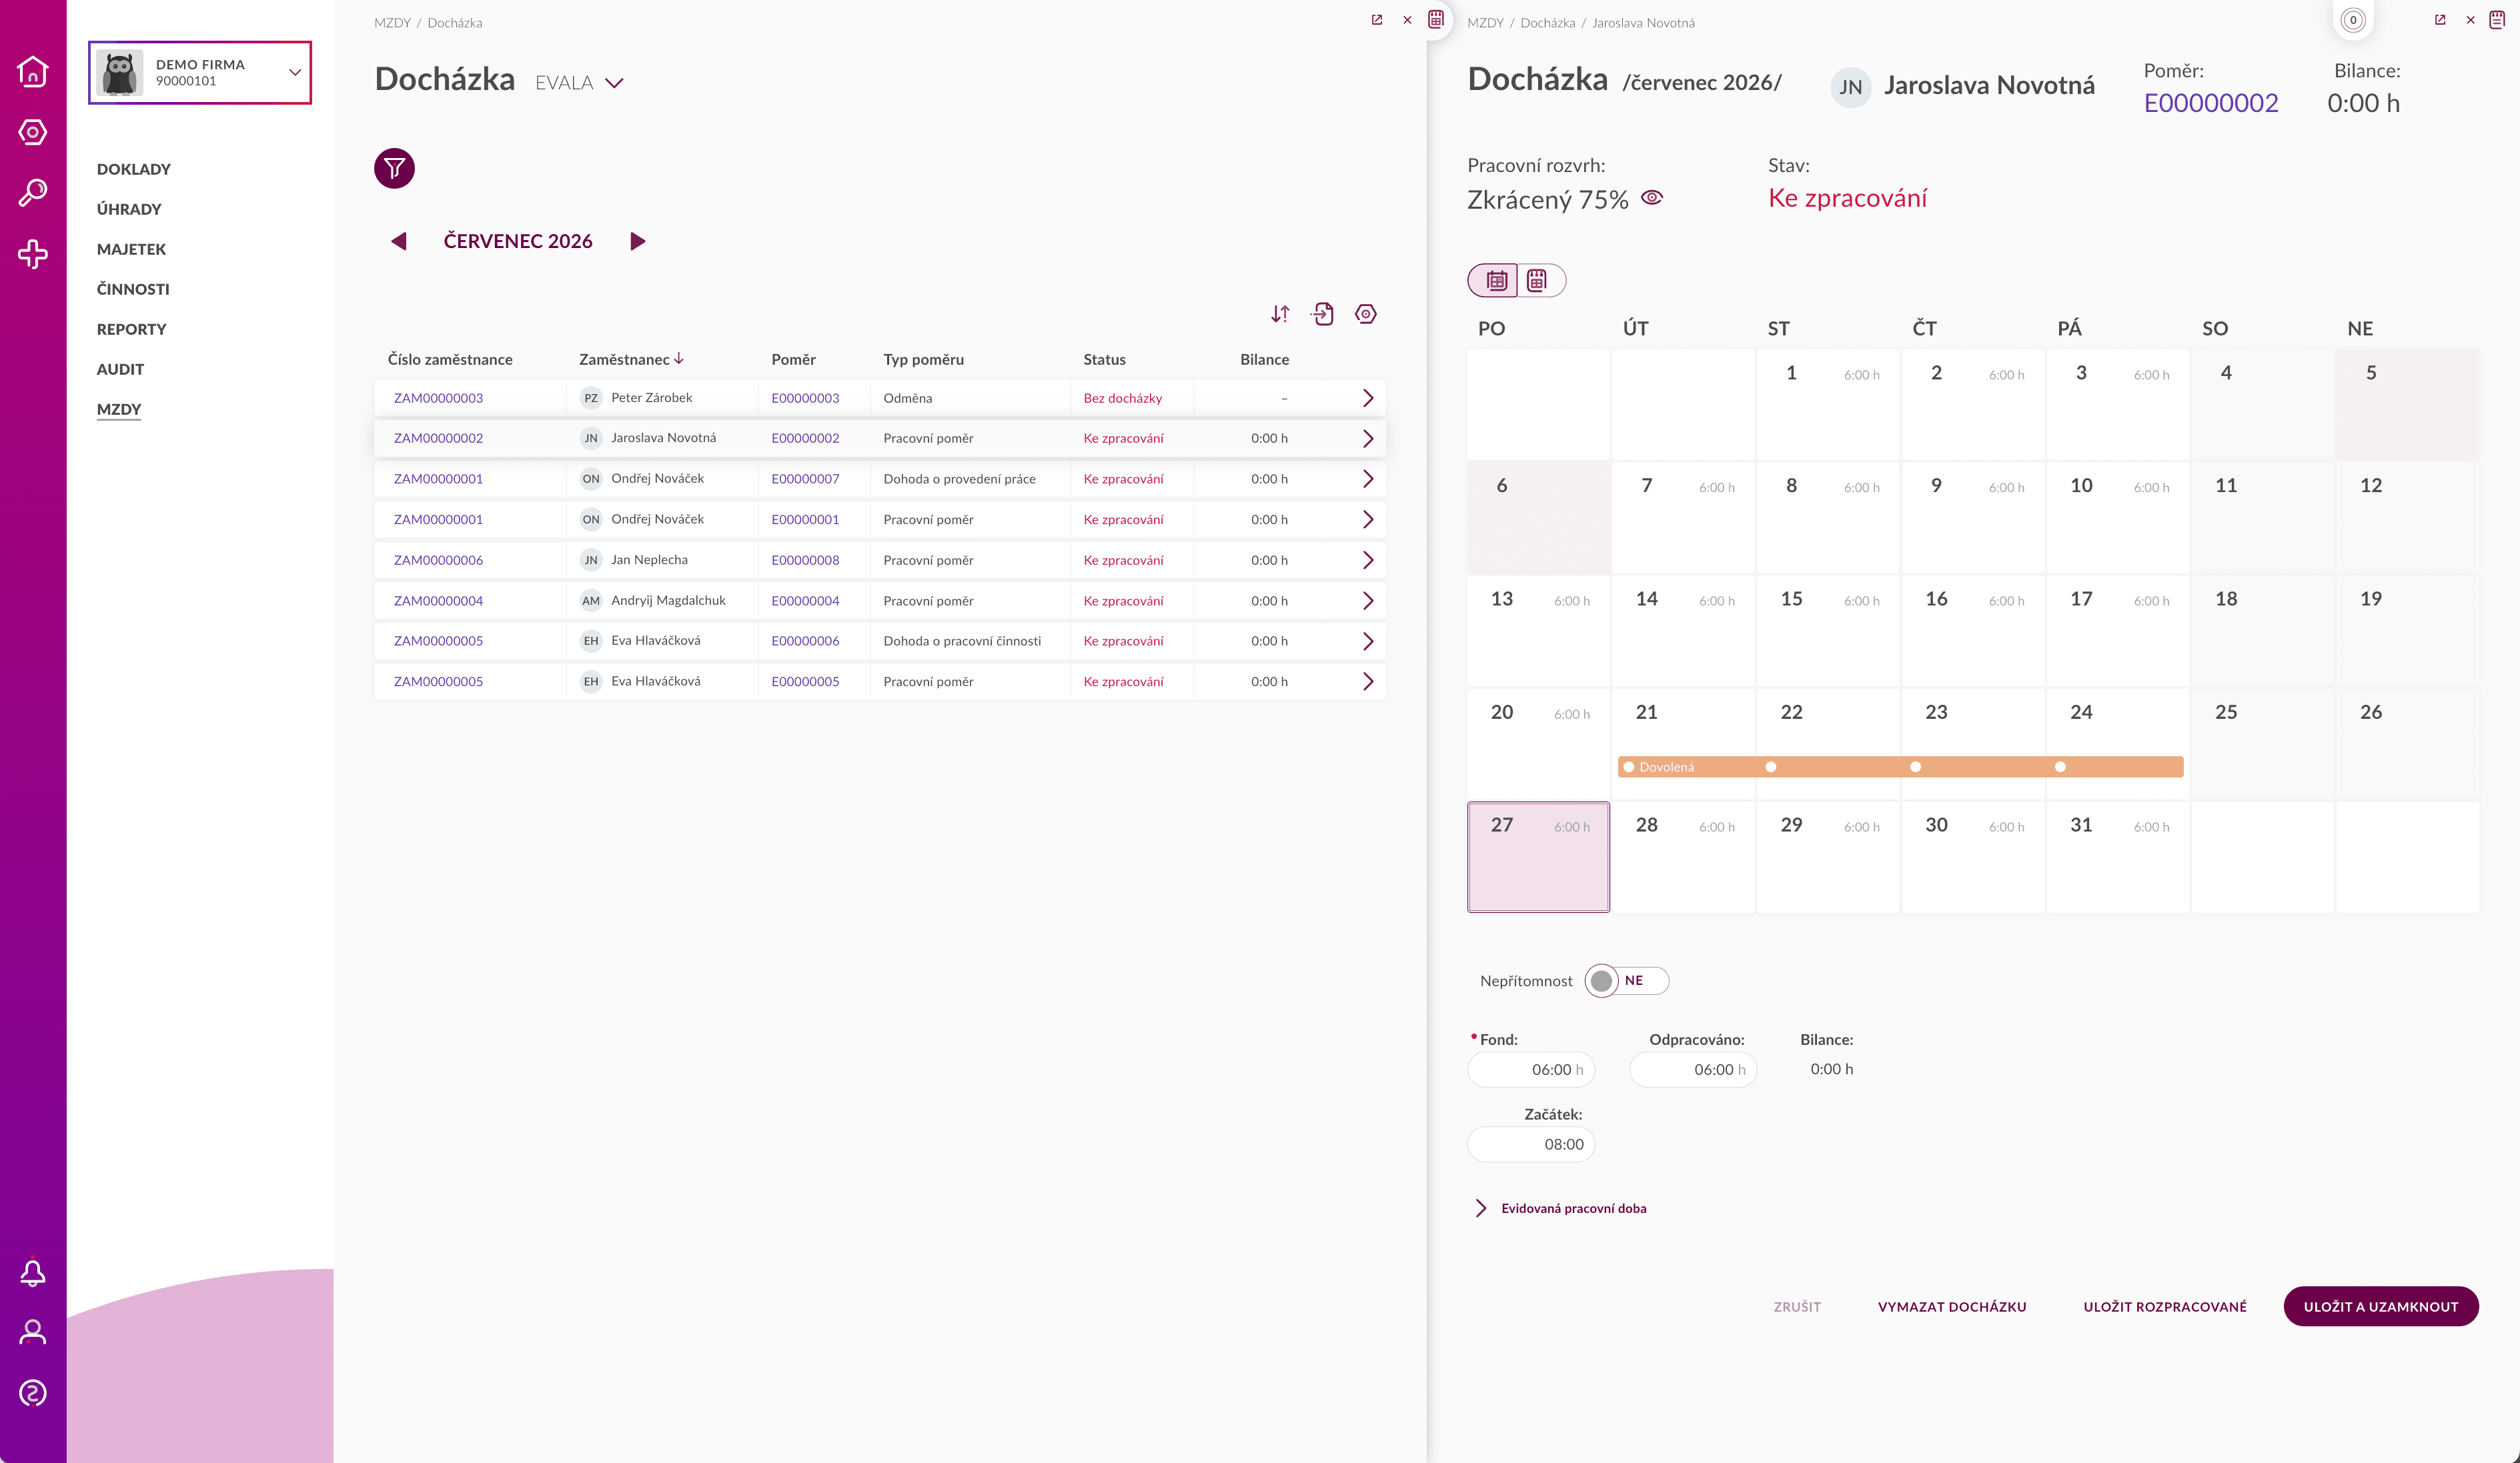Open ÚHRADY menu item
The width and height of the screenshot is (2520, 1463).
129,209
